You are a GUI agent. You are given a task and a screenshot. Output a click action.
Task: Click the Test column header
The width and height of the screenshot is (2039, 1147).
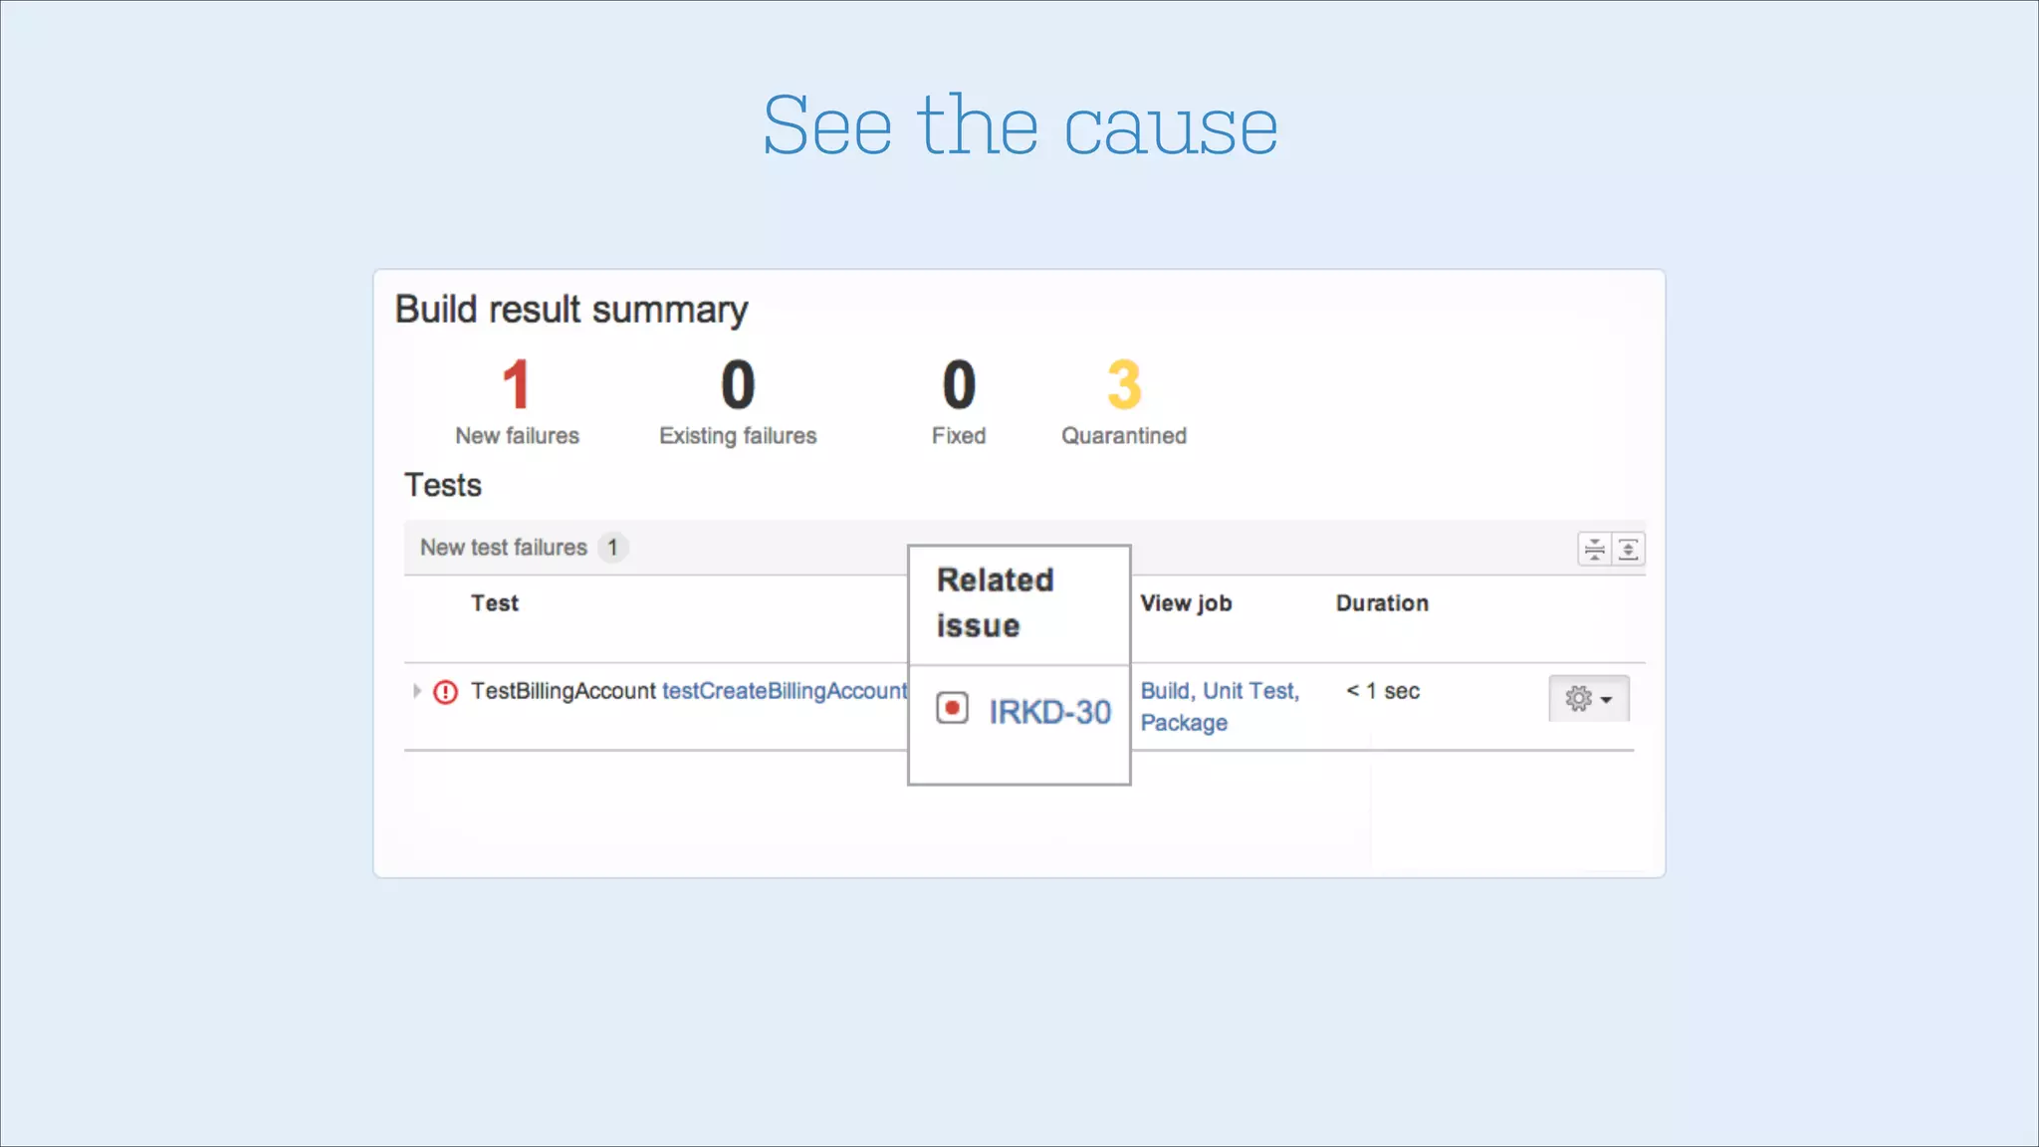494,603
